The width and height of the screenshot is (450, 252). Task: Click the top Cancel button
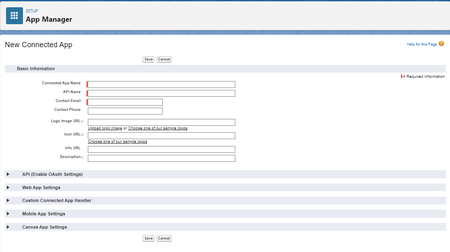pyautogui.click(x=164, y=59)
